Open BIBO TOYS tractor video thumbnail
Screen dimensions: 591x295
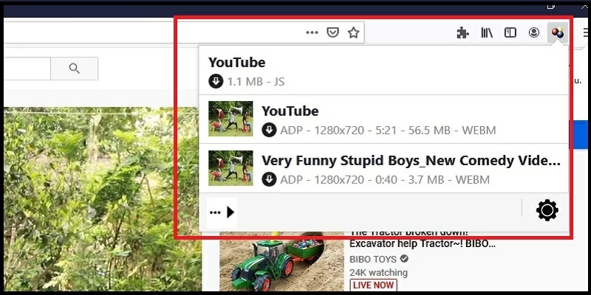[281, 261]
